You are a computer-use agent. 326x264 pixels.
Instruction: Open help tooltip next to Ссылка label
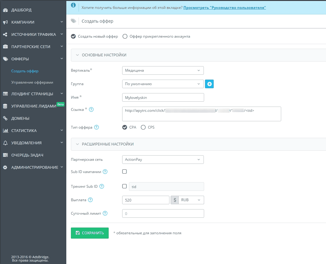[91, 110]
